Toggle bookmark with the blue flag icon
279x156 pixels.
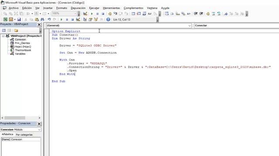tap(226, 13)
